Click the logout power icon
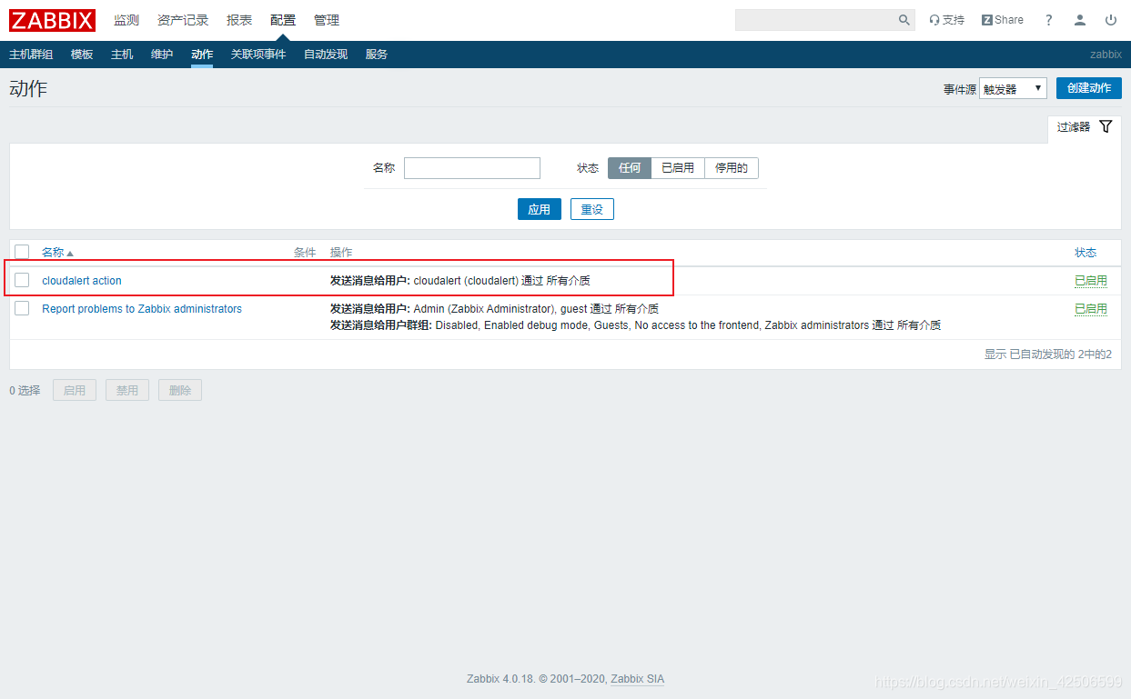This screenshot has height=699, width=1131. [x=1111, y=20]
